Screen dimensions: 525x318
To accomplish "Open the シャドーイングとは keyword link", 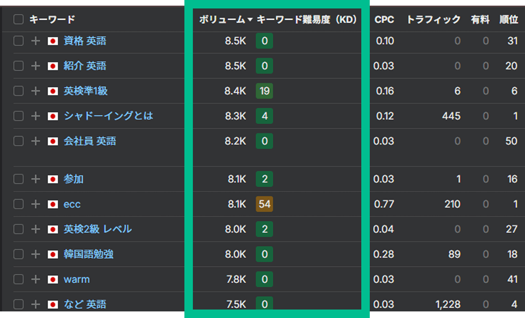I will 108,116.
